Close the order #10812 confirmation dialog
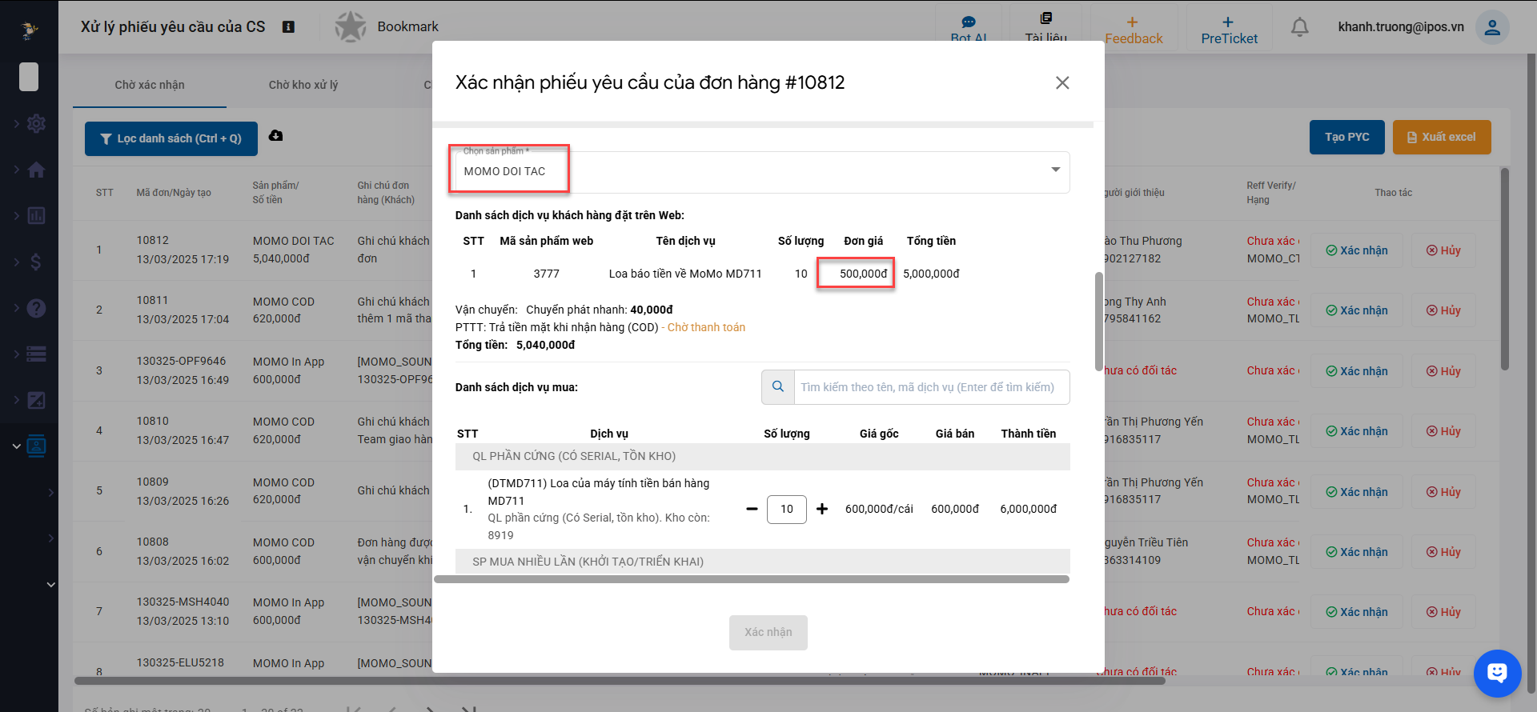The image size is (1537, 712). click(1062, 82)
